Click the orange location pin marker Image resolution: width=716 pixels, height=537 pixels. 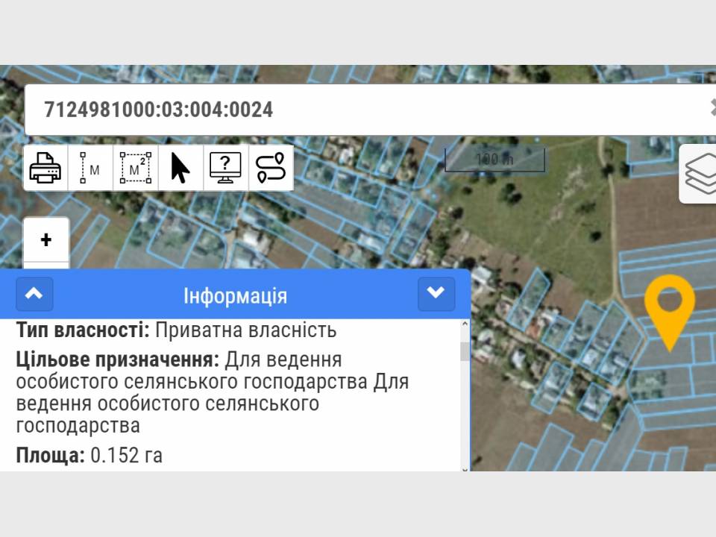[669, 303]
